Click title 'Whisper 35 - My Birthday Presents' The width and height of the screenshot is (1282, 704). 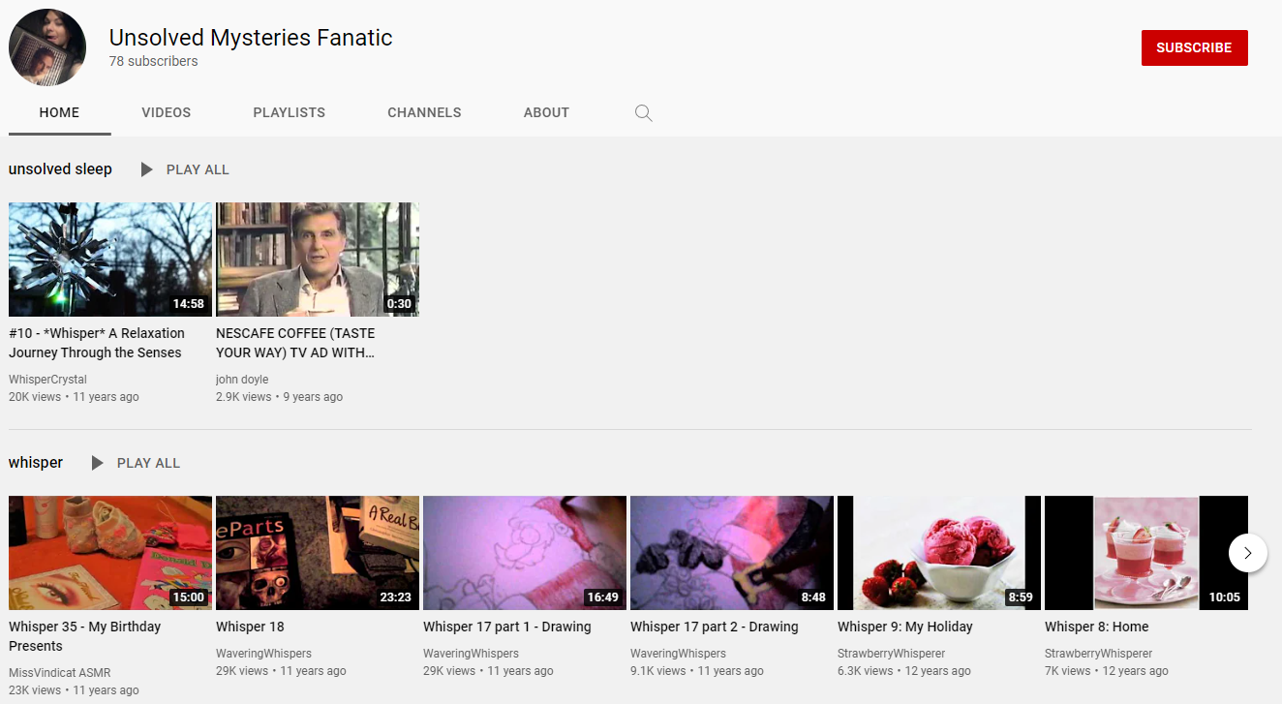click(x=85, y=636)
